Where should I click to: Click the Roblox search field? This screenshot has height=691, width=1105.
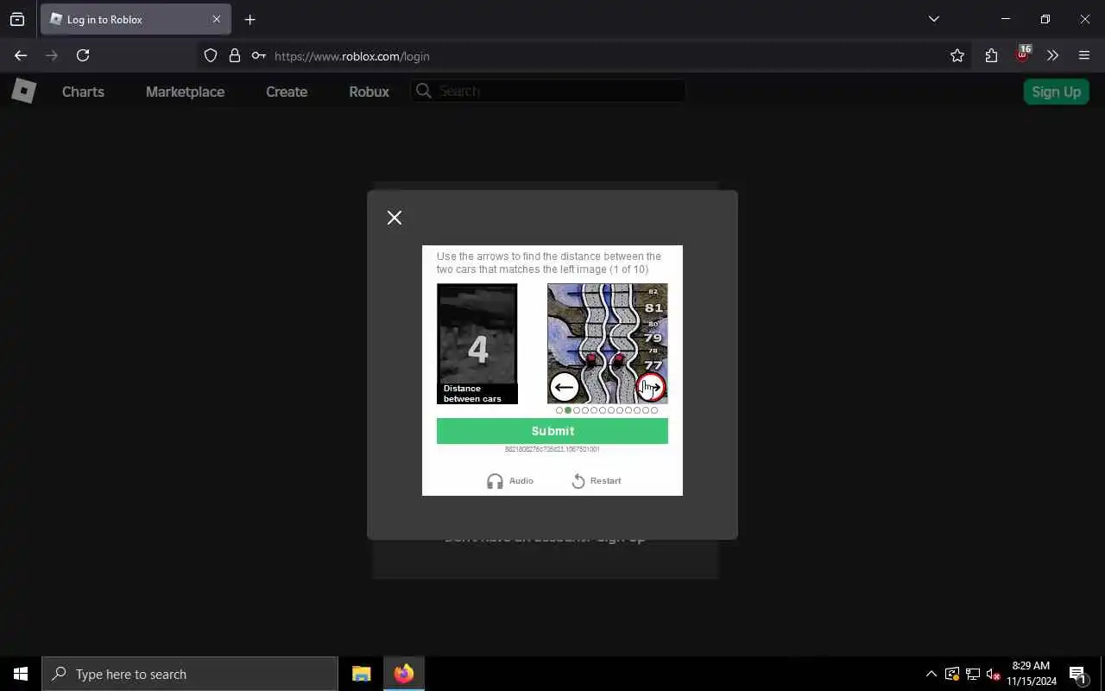point(548,91)
